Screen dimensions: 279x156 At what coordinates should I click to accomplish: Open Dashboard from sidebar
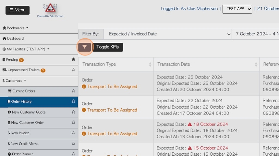pos(13,38)
